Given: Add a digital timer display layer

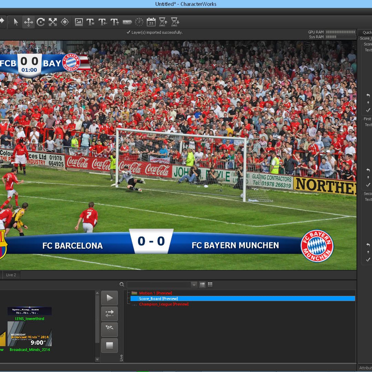Looking at the screenshot, I should (127, 22).
